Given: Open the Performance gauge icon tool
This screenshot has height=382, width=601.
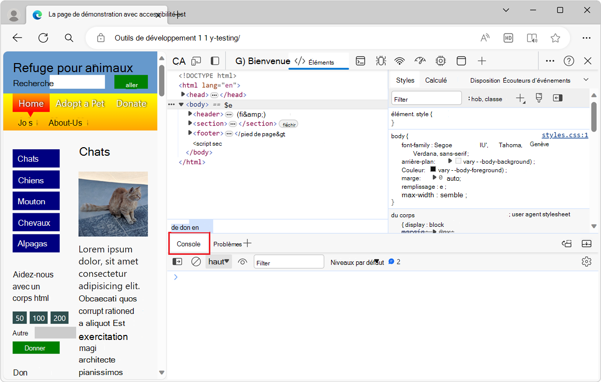Looking at the screenshot, I should click(x=420, y=61).
